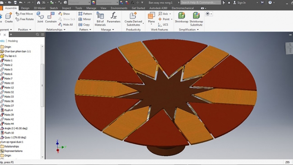Expand the Pattern panel dropdown
The width and height of the screenshot is (293, 165).
point(90,30)
